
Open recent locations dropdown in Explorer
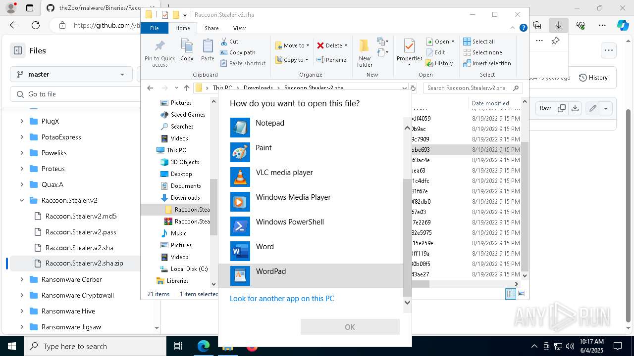click(x=176, y=88)
